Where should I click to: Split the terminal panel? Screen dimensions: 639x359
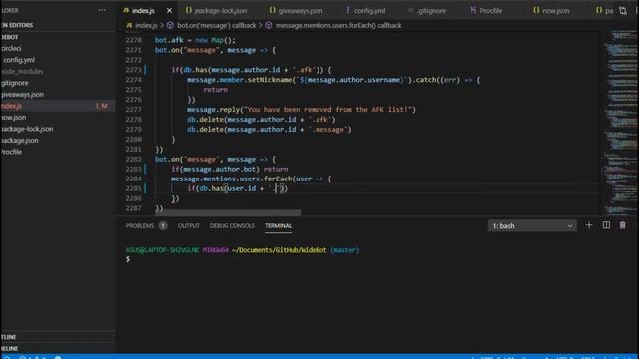(x=606, y=225)
